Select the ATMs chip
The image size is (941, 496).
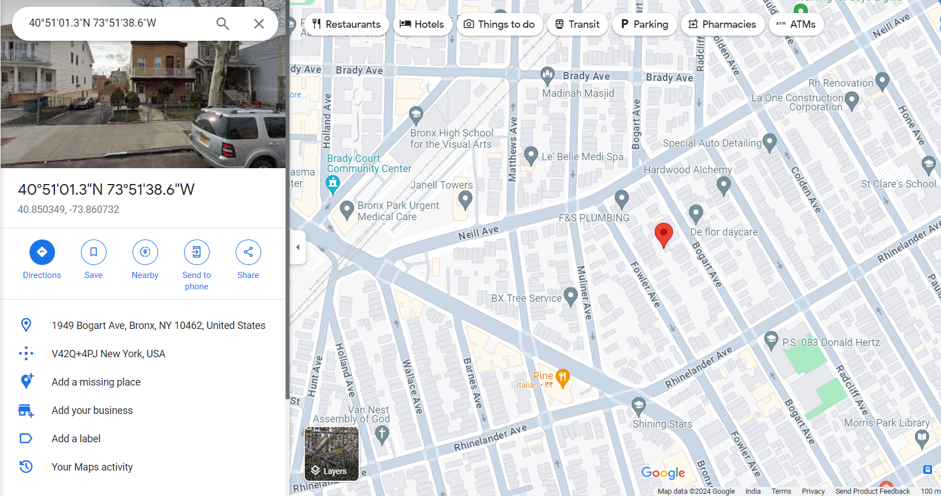coord(796,24)
